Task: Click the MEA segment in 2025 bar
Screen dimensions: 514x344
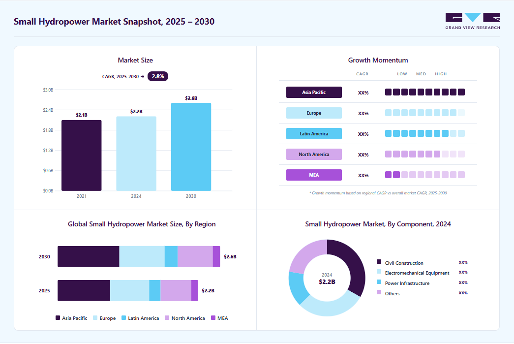Action: (195, 290)
